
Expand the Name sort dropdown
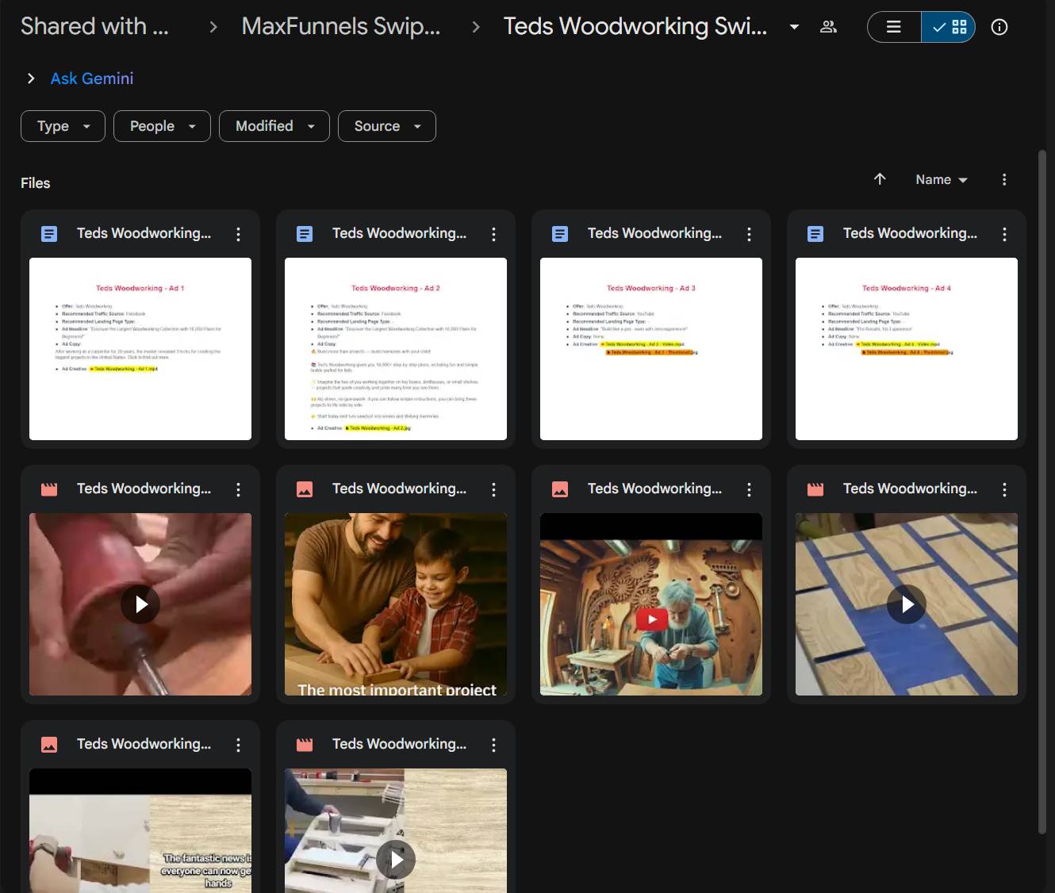pos(942,180)
